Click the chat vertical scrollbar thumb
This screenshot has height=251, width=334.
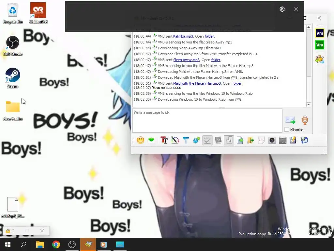pos(309,53)
